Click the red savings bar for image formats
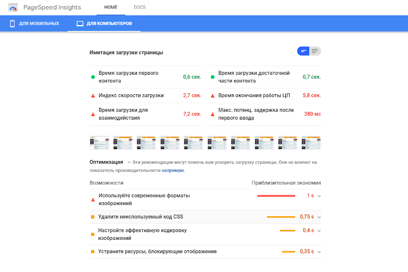408x272 pixels. [x=276, y=196]
